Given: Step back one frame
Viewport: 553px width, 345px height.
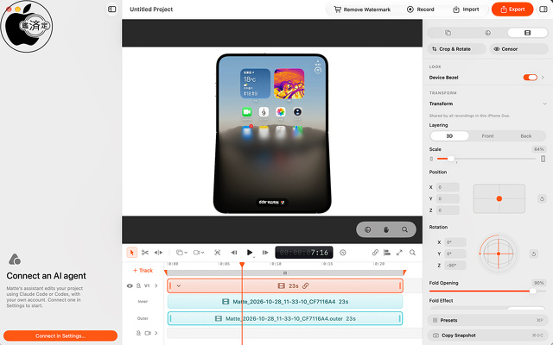Looking at the screenshot, I should click(x=233, y=253).
